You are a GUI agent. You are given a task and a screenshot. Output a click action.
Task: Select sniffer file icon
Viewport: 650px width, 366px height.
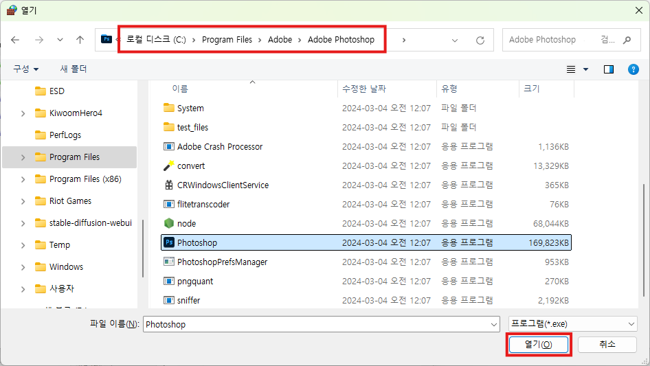point(169,299)
